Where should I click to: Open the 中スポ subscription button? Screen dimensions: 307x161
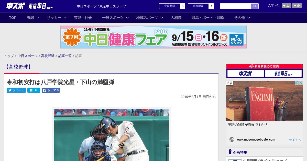pyautogui.click(x=246, y=74)
